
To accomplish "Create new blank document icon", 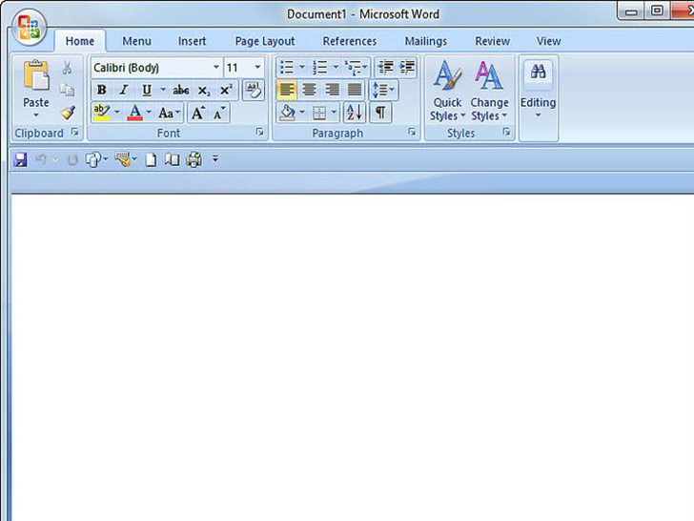I will [x=151, y=159].
